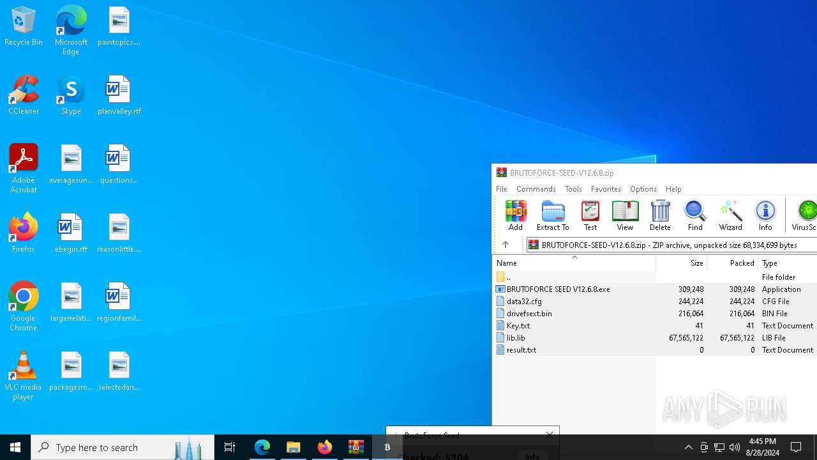Screen dimensions: 817x460
Task: Select ebegin.rtf desktop file
Action: click(71, 234)
